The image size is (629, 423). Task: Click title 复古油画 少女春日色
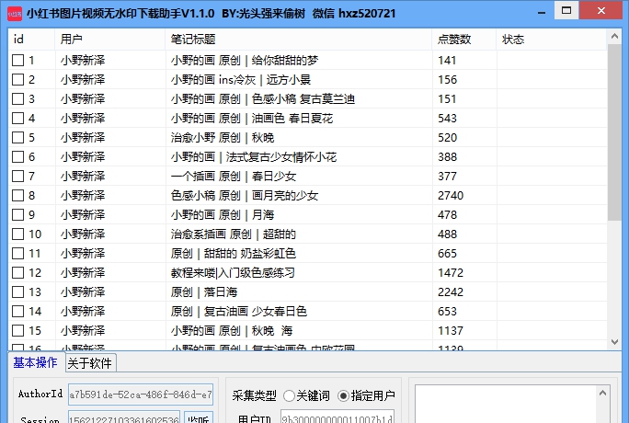255,312
